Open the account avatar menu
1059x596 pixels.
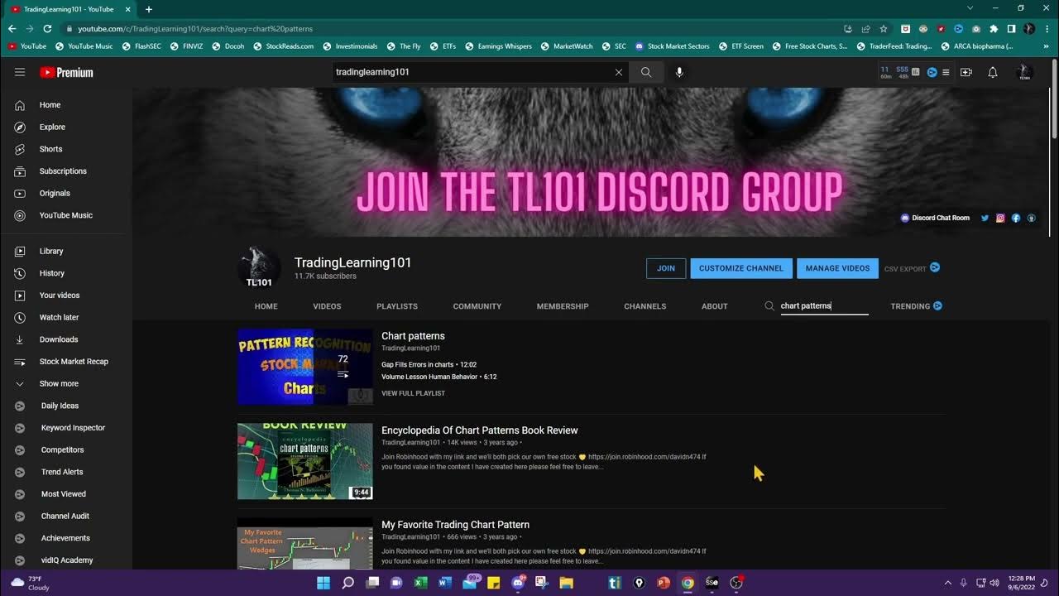click(1024, 72)
